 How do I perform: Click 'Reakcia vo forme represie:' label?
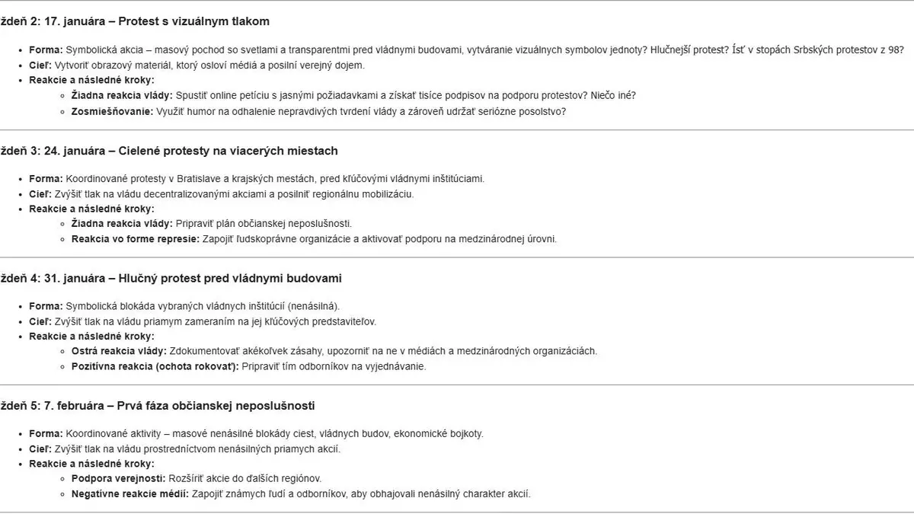pos(136,238)
